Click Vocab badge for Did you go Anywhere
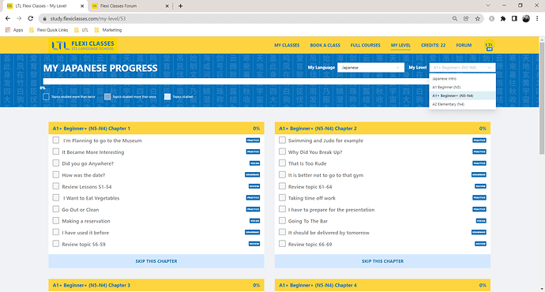545x292 pixels. pos(255,163)
